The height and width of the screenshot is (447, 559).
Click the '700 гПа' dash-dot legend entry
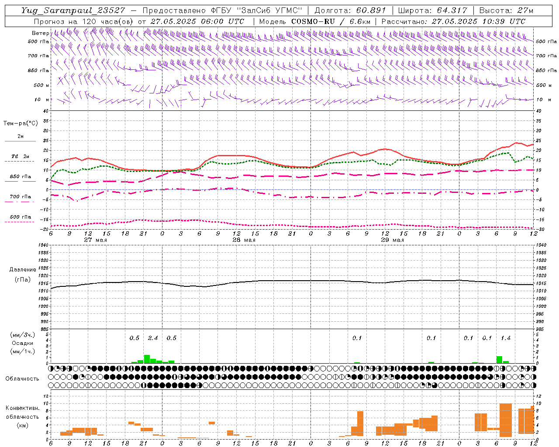(20, 196)
